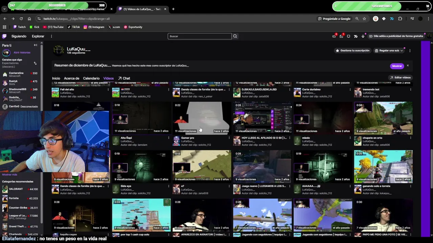Open the Twitch profile avatar menu
The width and height of the screenshot is (433, 243).
tap(429, 36)
